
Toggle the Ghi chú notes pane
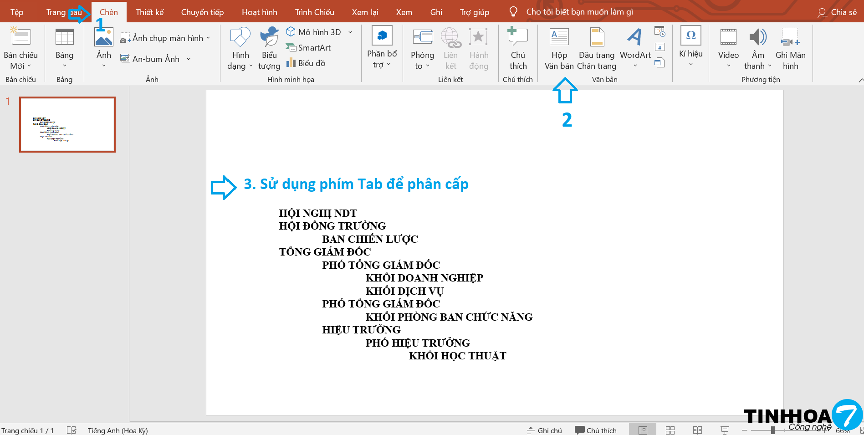click(x=544, y=430)
